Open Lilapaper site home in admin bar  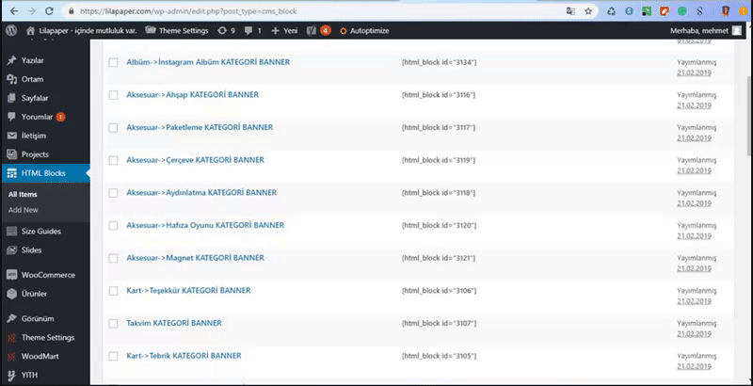pyautogui.click(x=82, y=31)
